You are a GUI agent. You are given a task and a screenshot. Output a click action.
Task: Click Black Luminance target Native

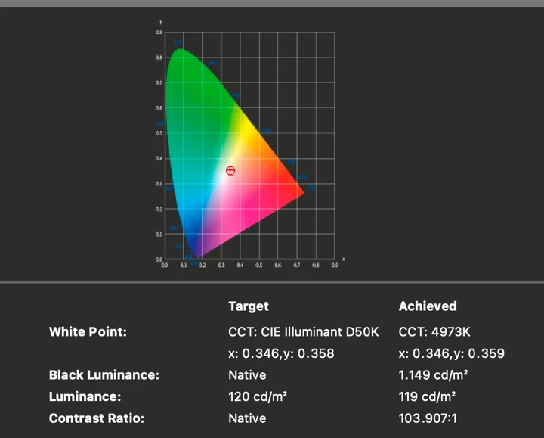[x=247, y=375]
